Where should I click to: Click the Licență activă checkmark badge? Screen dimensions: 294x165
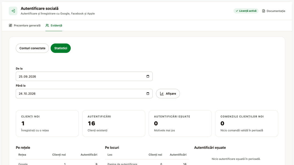click(x=246, y=11)
